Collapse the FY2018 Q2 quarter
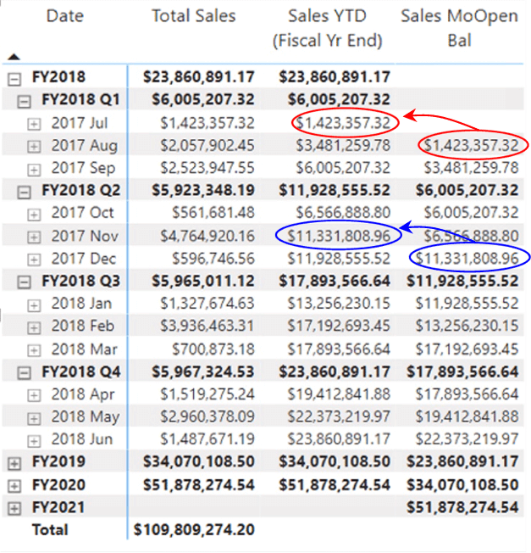 pos(24,190)
